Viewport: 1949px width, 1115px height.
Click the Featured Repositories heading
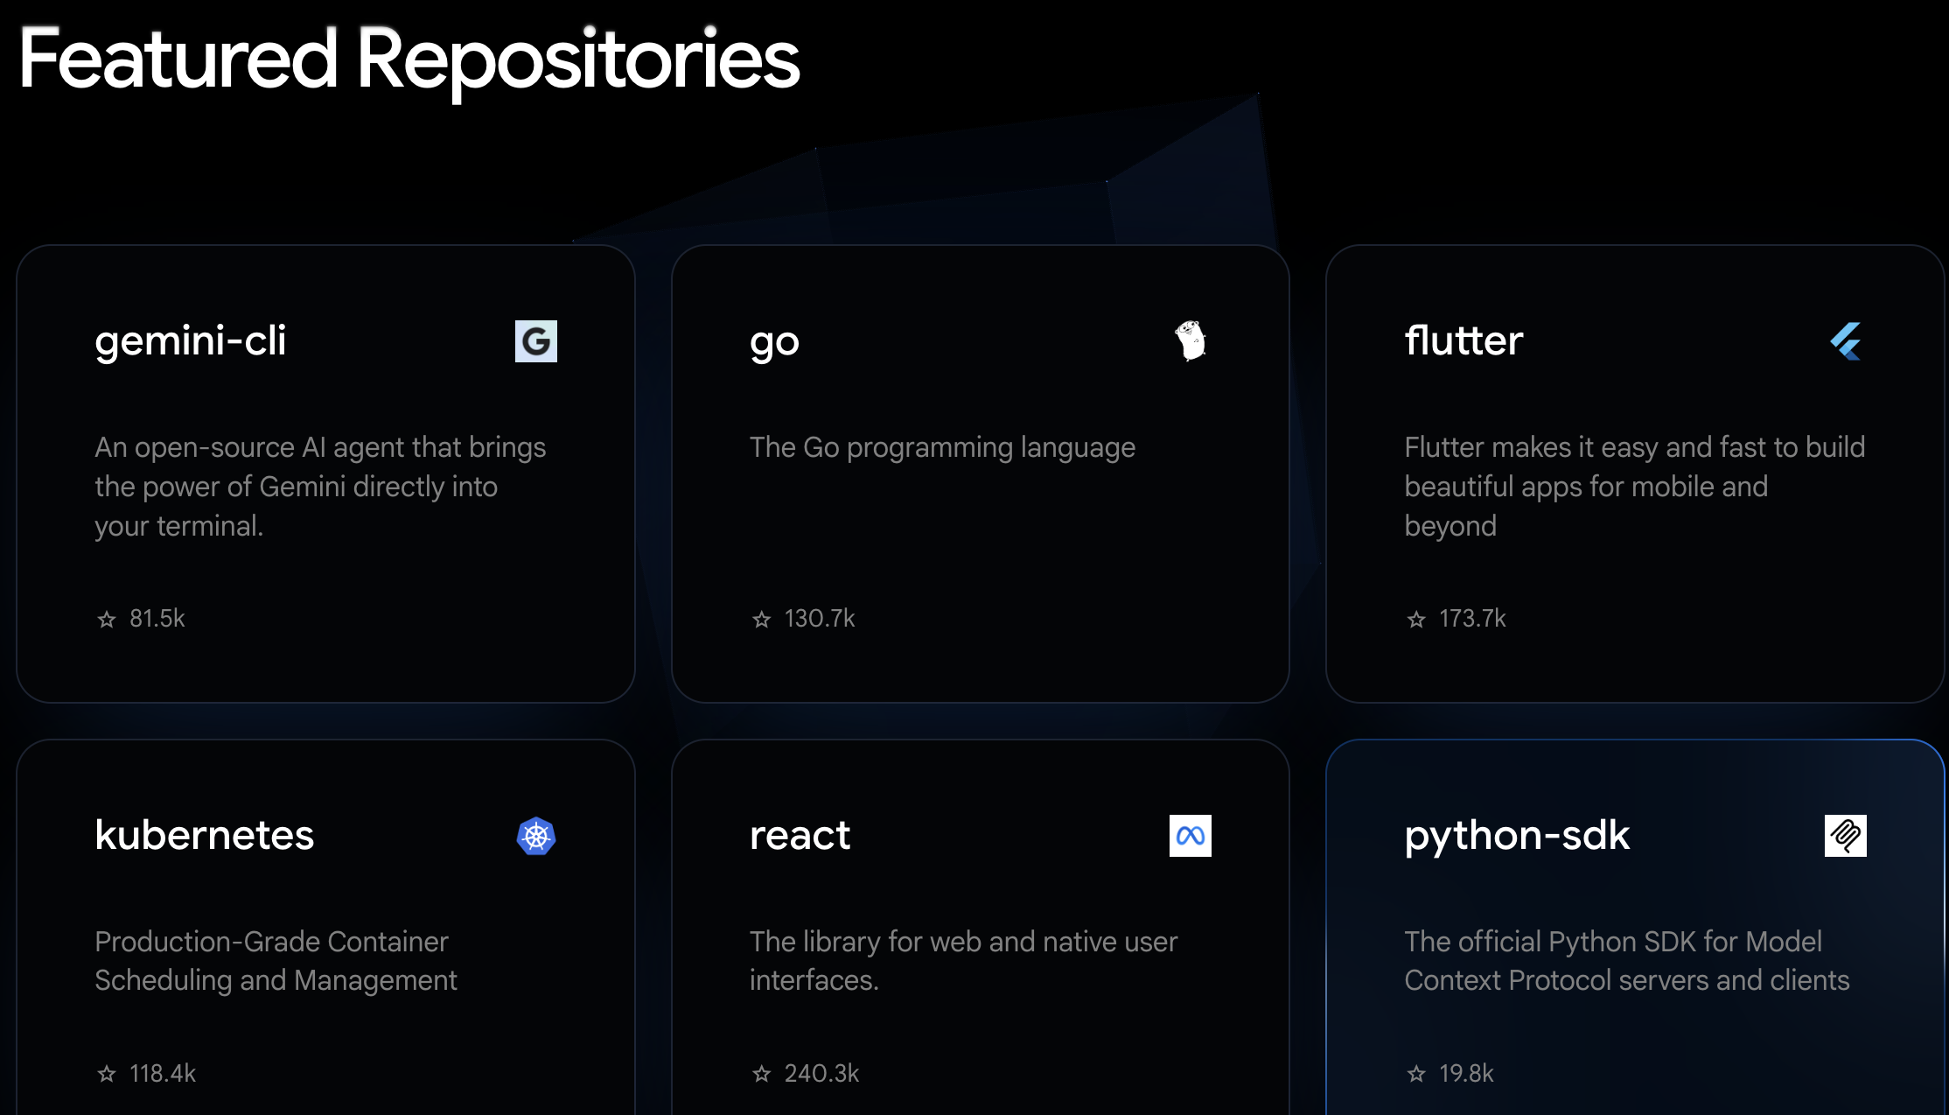click(x=409, y=60)
